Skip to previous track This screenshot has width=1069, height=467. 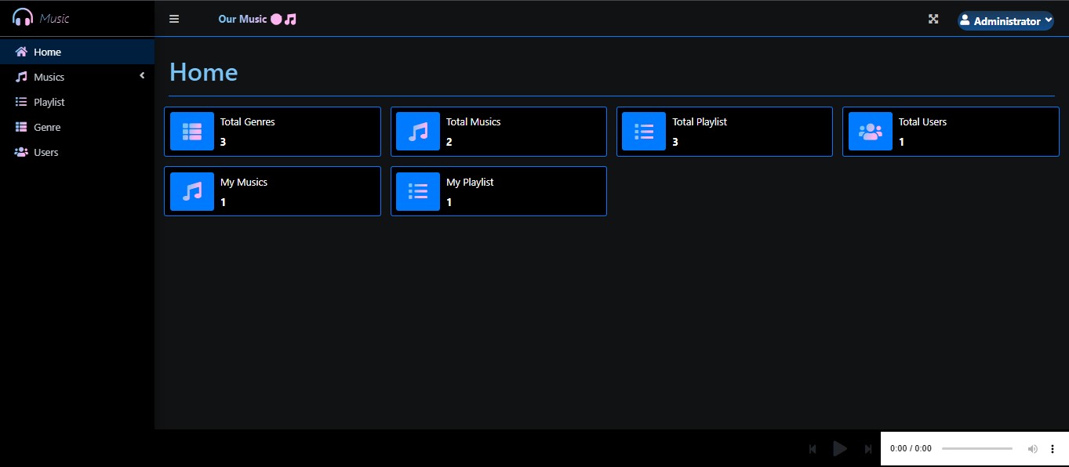[813, 449]
